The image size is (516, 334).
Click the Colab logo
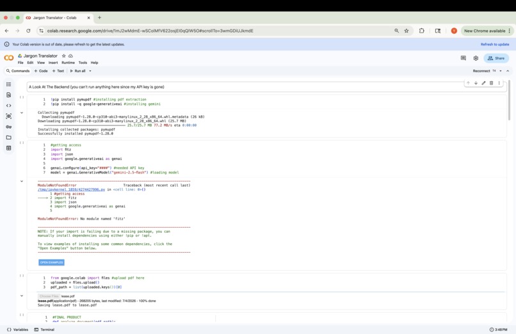pyautogui.click(x=9, y=58)
